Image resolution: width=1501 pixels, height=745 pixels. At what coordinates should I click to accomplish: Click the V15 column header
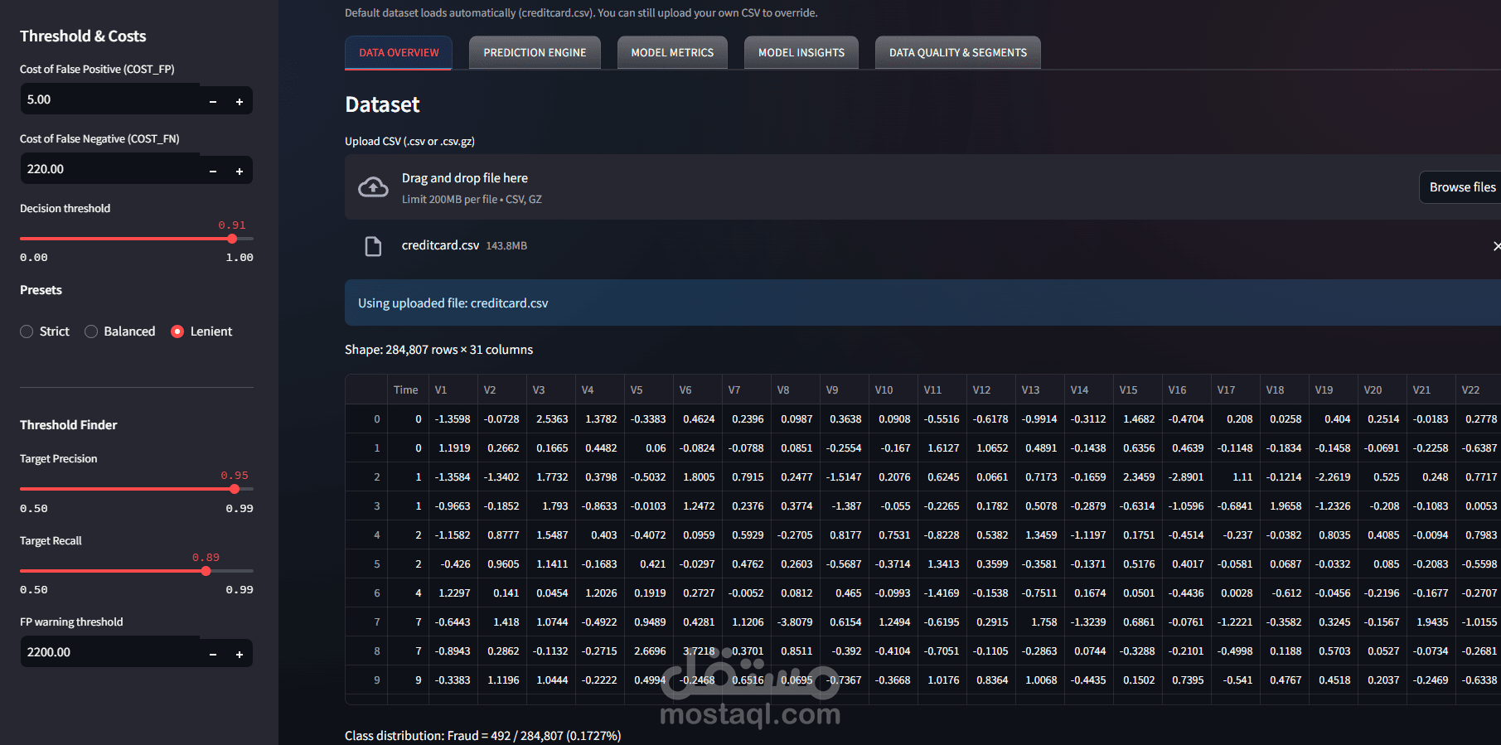point(1137,389)
